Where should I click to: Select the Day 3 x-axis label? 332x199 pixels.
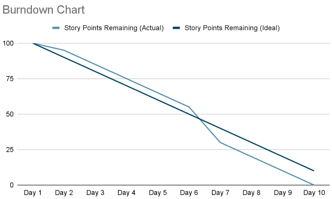(x=95, y=193)
